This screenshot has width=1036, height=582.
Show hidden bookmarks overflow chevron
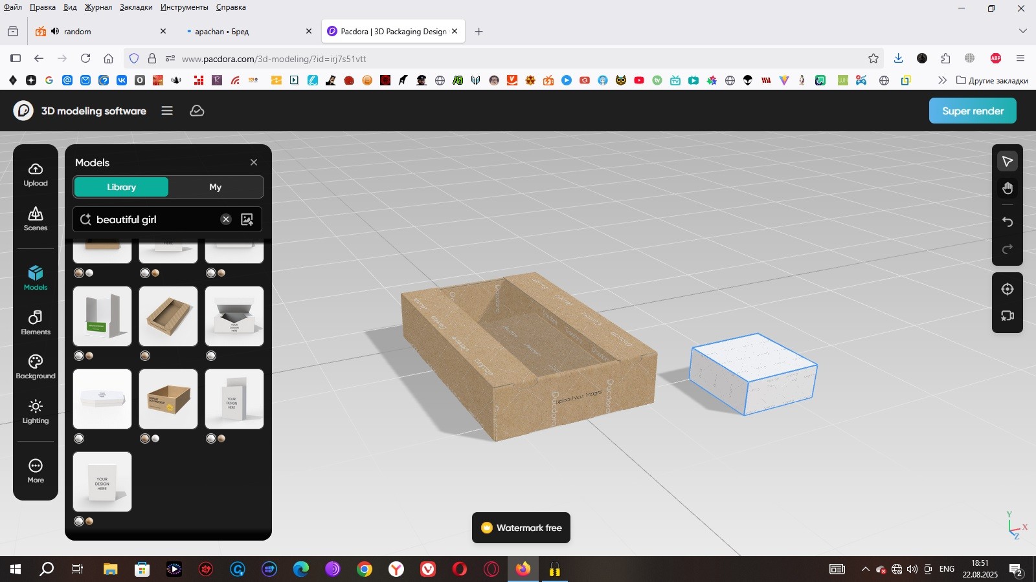942,80
